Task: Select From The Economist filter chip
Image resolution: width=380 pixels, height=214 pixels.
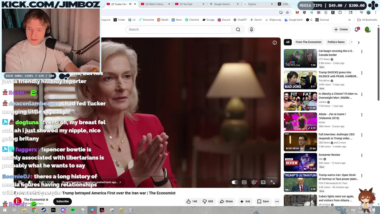Action: pyautogui.click(x=308, y=42)
